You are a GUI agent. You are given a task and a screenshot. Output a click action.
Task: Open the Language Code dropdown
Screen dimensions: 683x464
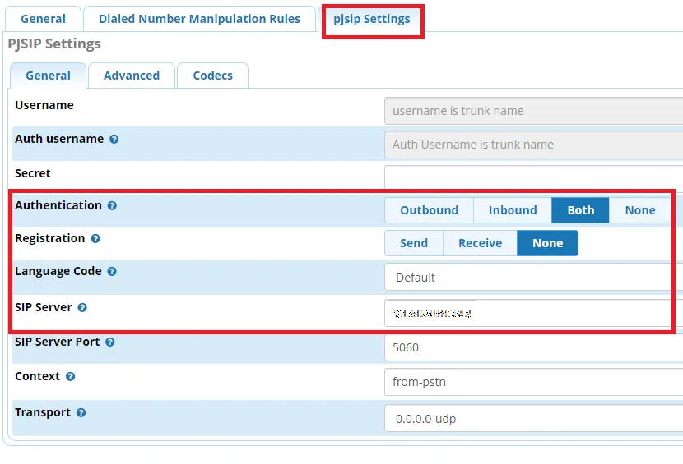(x=533, y=278)
